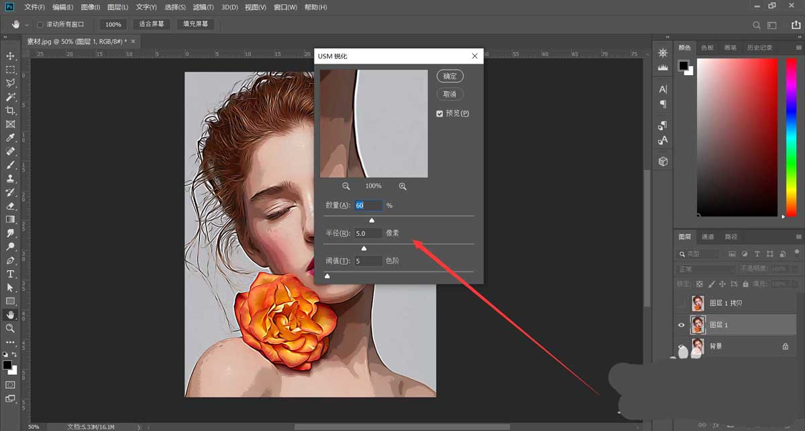Toggle lock image pixels brush icon

coord(711,284)
